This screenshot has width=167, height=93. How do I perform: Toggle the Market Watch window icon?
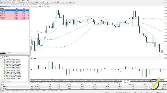coord(8,2)
